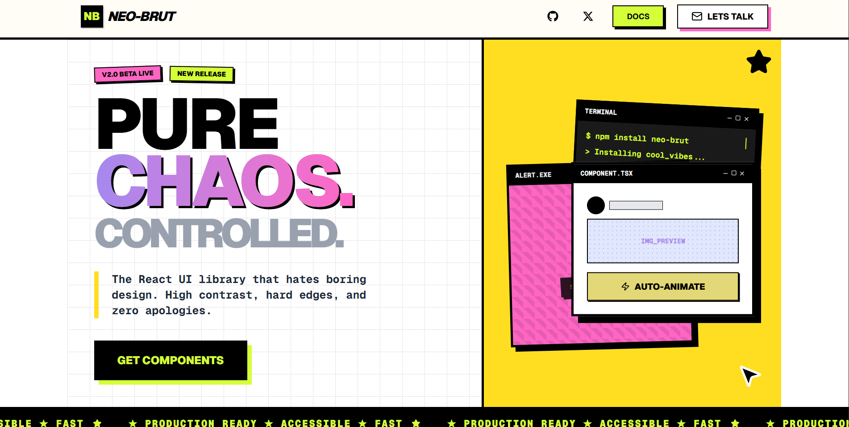Click the GET COMPONENTS button
The image size is (849, 427).
(171, 360)
